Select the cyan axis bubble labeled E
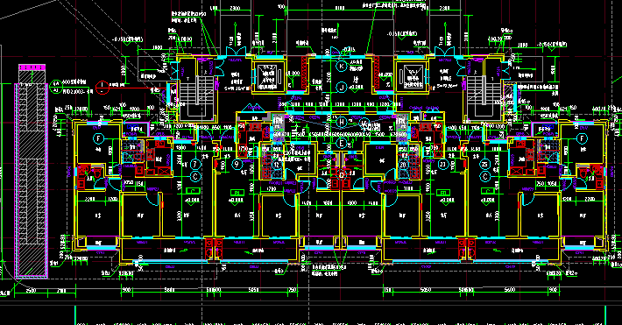This screenshot has height=325, width=622. click(342, 144)
